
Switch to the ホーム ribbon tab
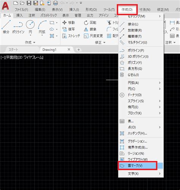pos(7,16)
